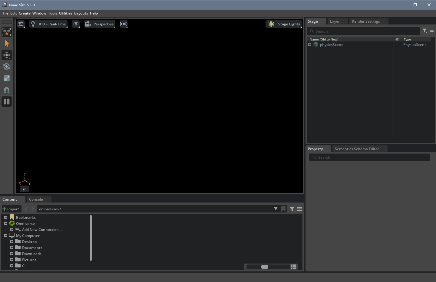Click the omniverse:// path field

[x=121, y=209]
